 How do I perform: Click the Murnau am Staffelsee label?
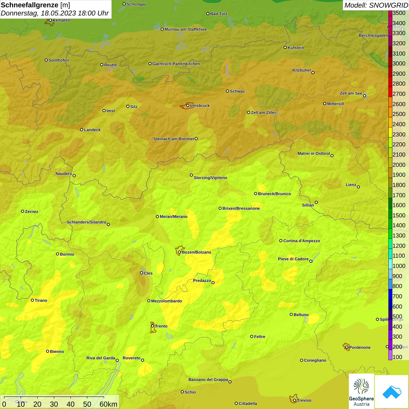click(186, 29)
